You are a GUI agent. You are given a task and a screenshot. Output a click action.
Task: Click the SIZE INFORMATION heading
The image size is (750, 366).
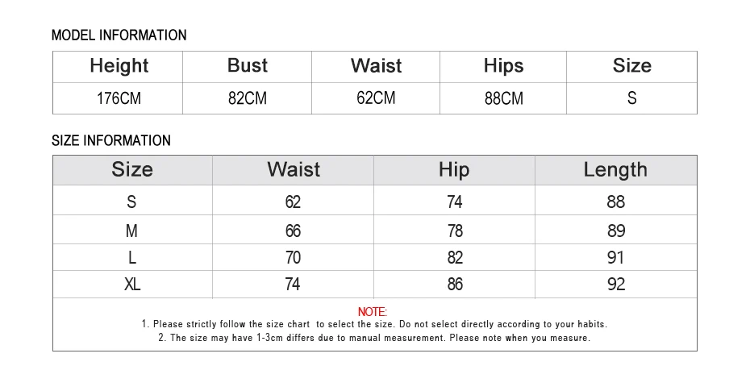(111, 140)
